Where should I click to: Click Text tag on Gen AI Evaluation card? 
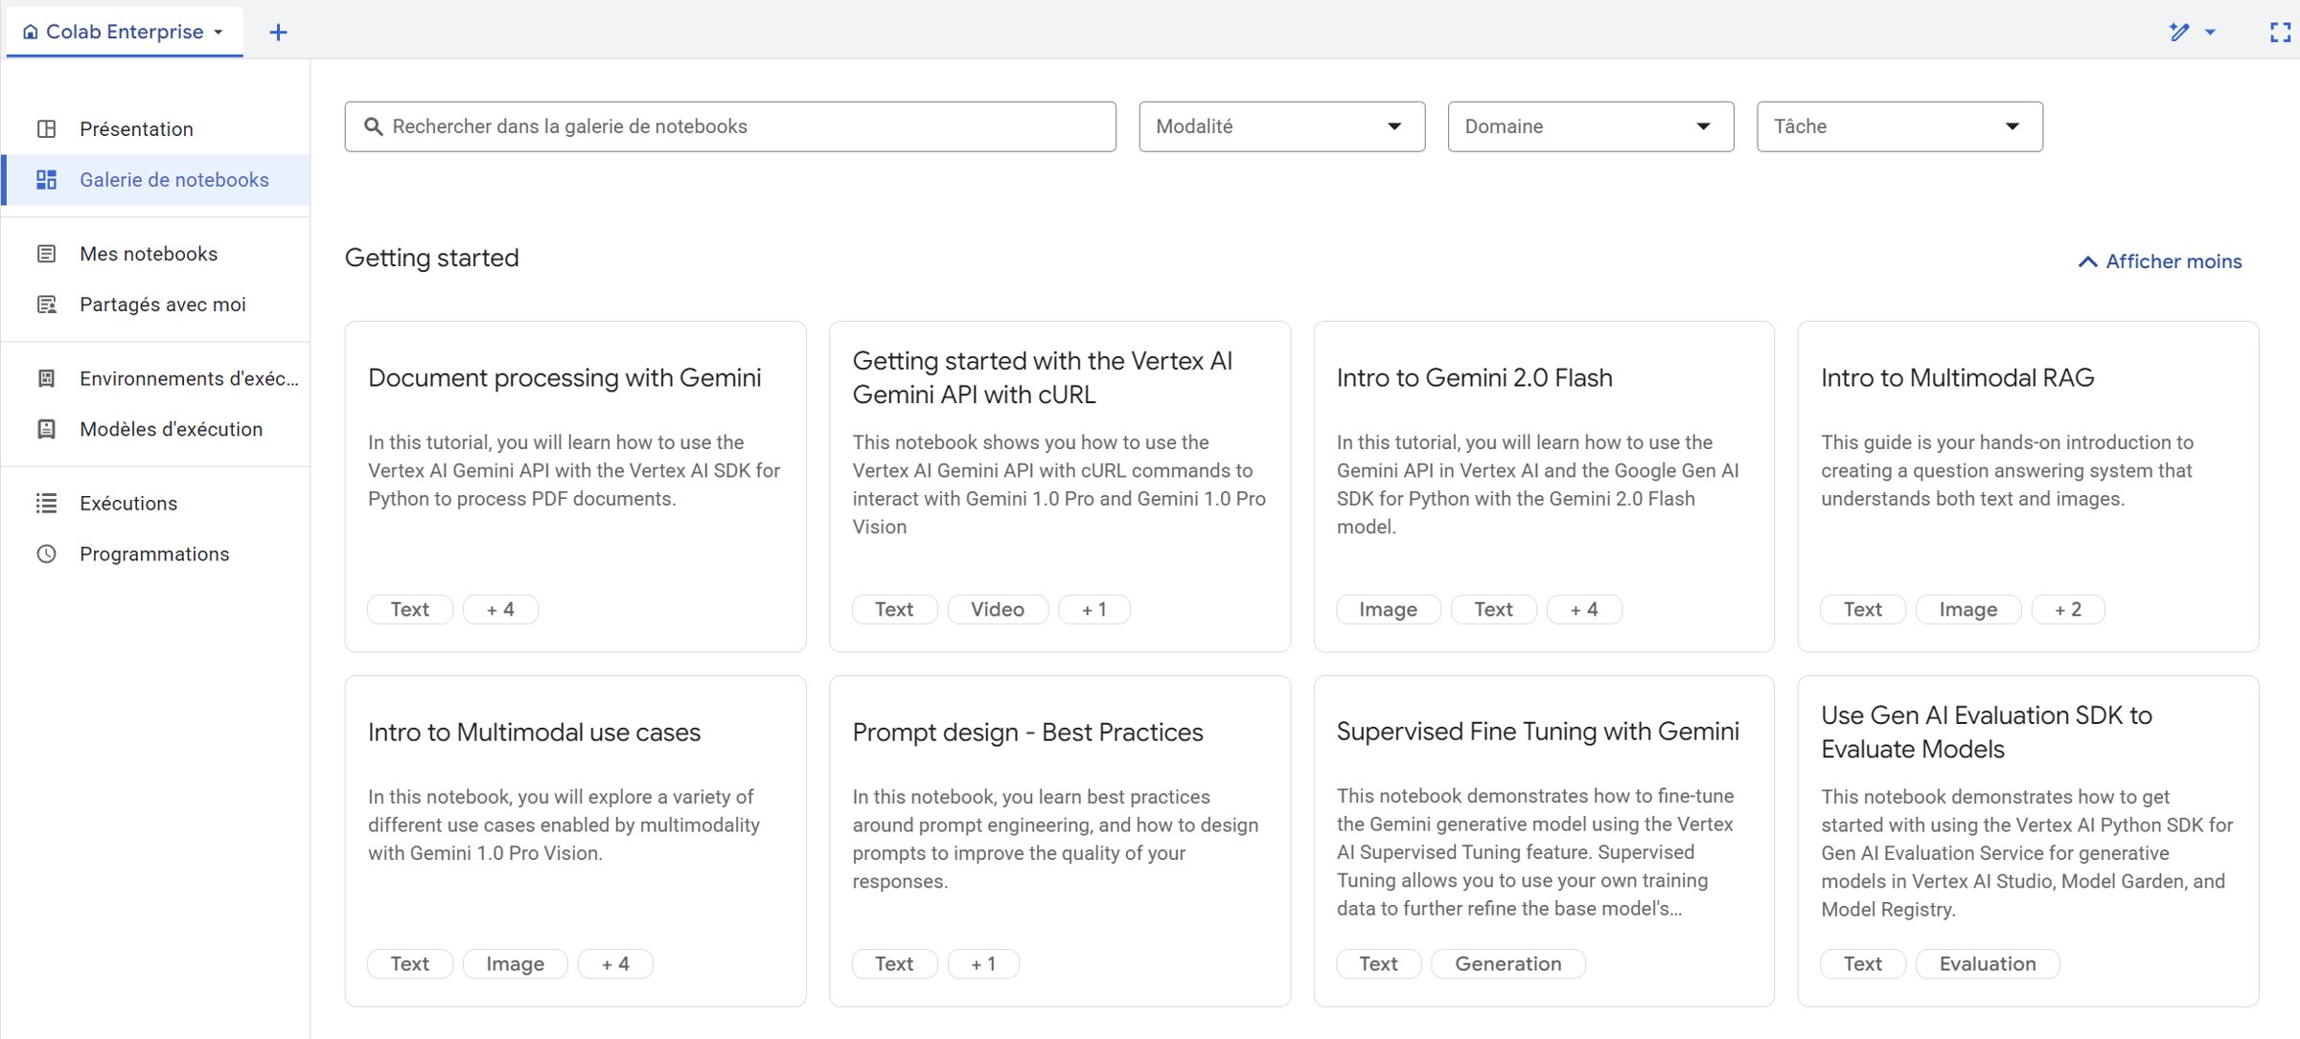click(1863, 963)
